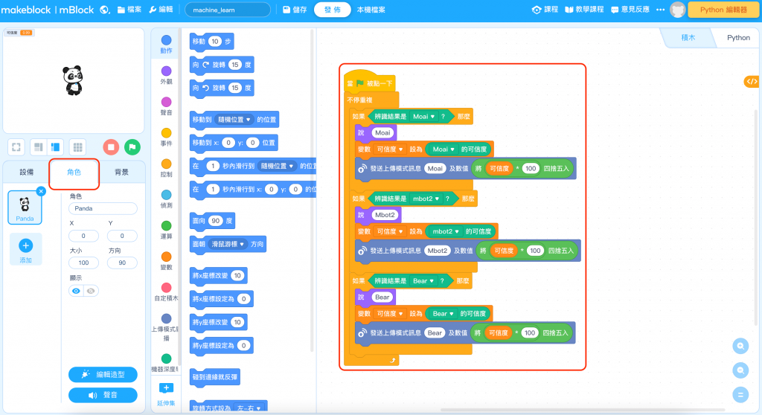Hide sprite using crossed-eye icon
Viewport: 762px width, 415px height.
[91, 291]
